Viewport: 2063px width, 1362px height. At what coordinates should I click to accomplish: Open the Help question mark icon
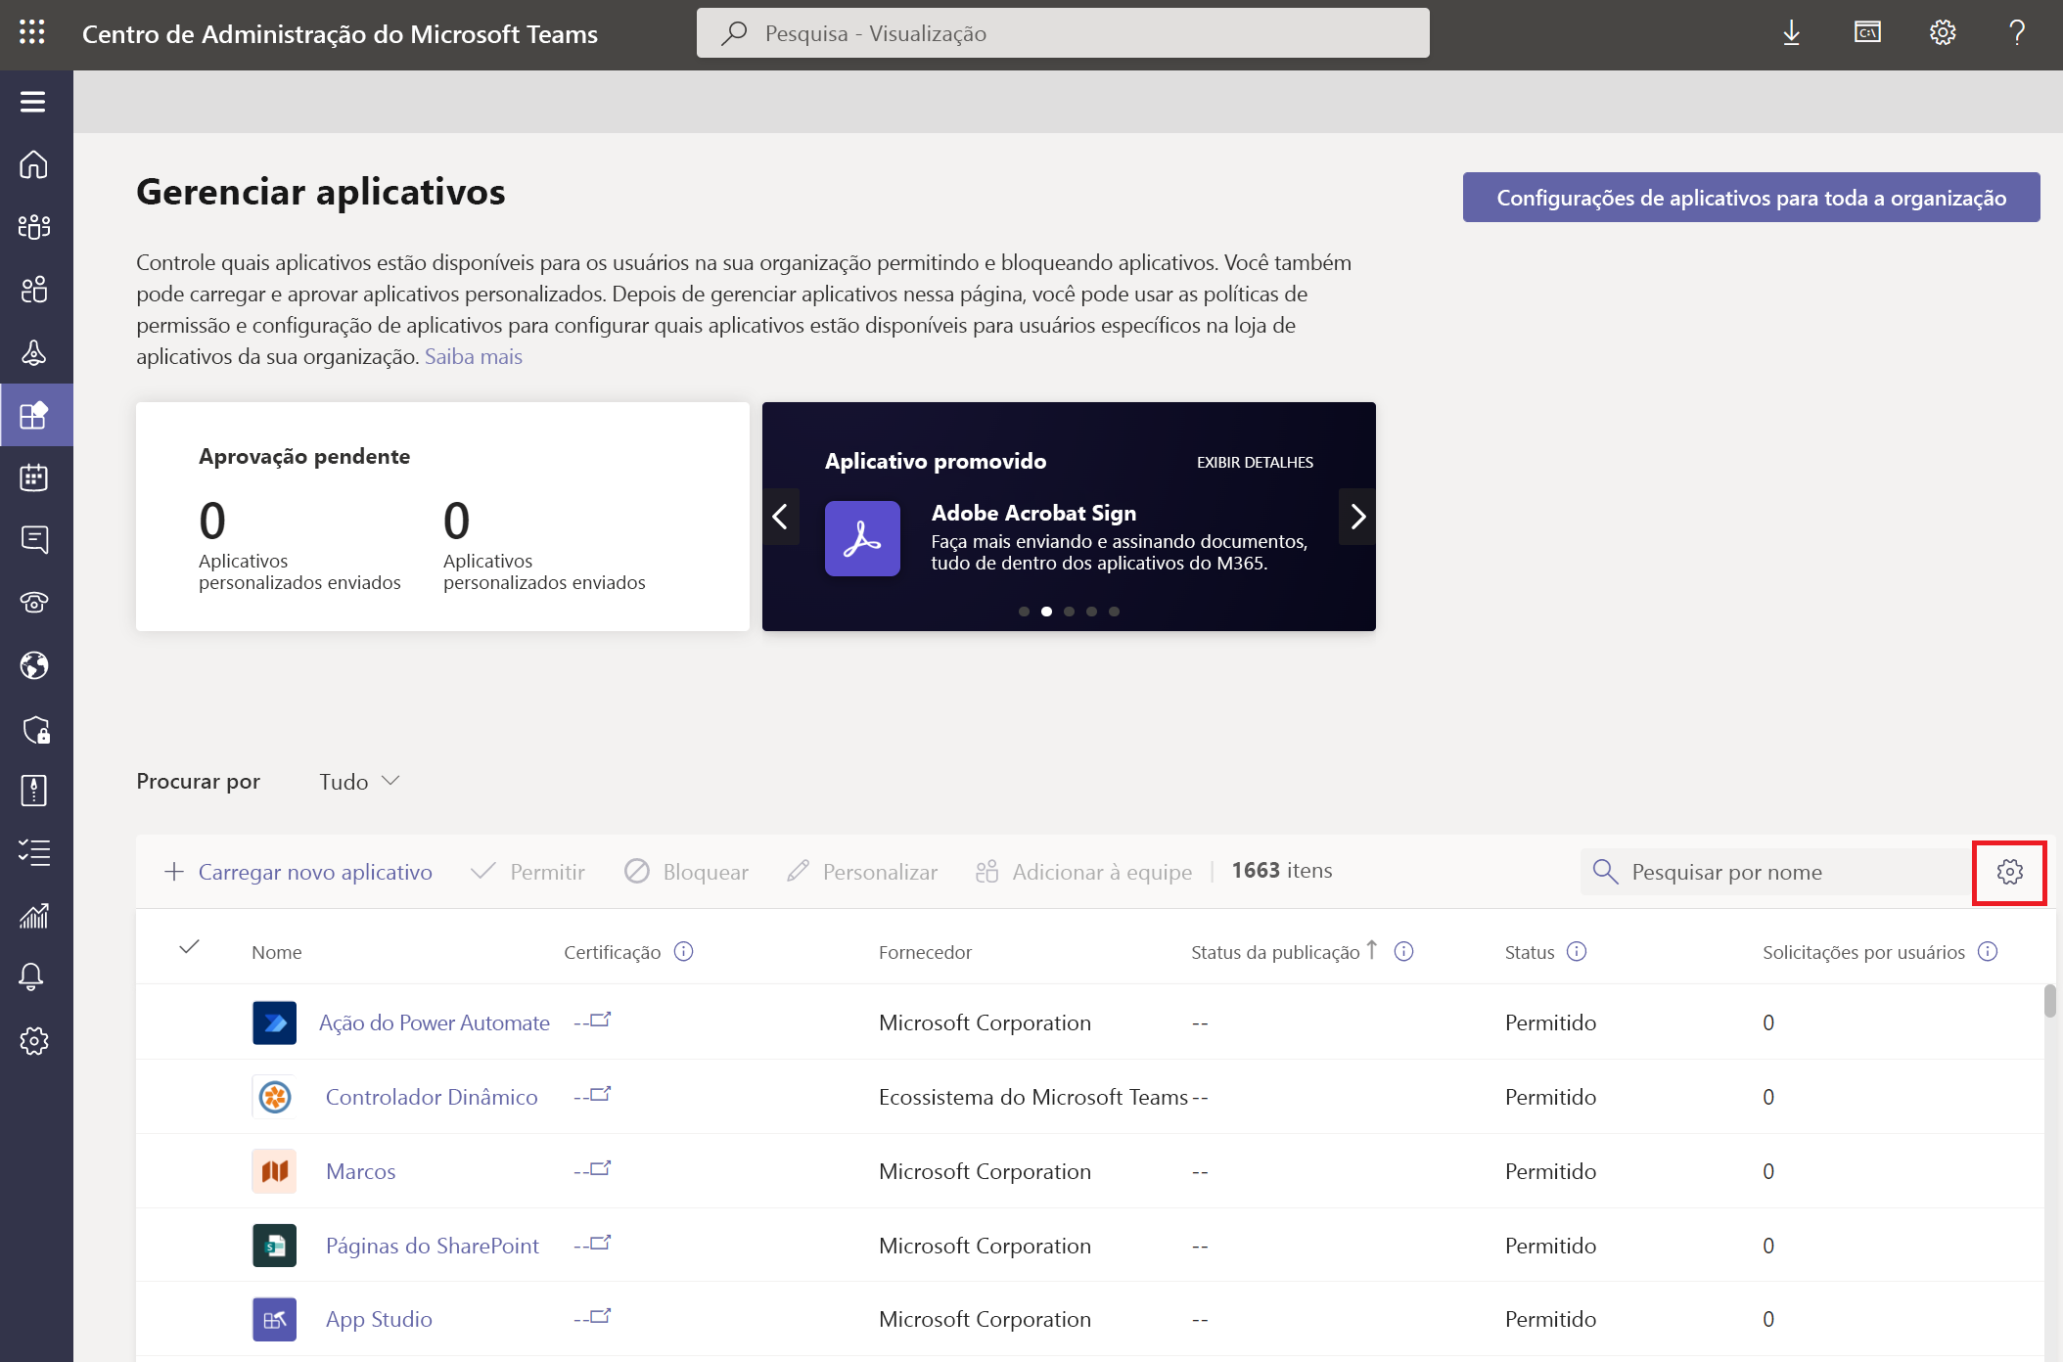point(2017,32)
